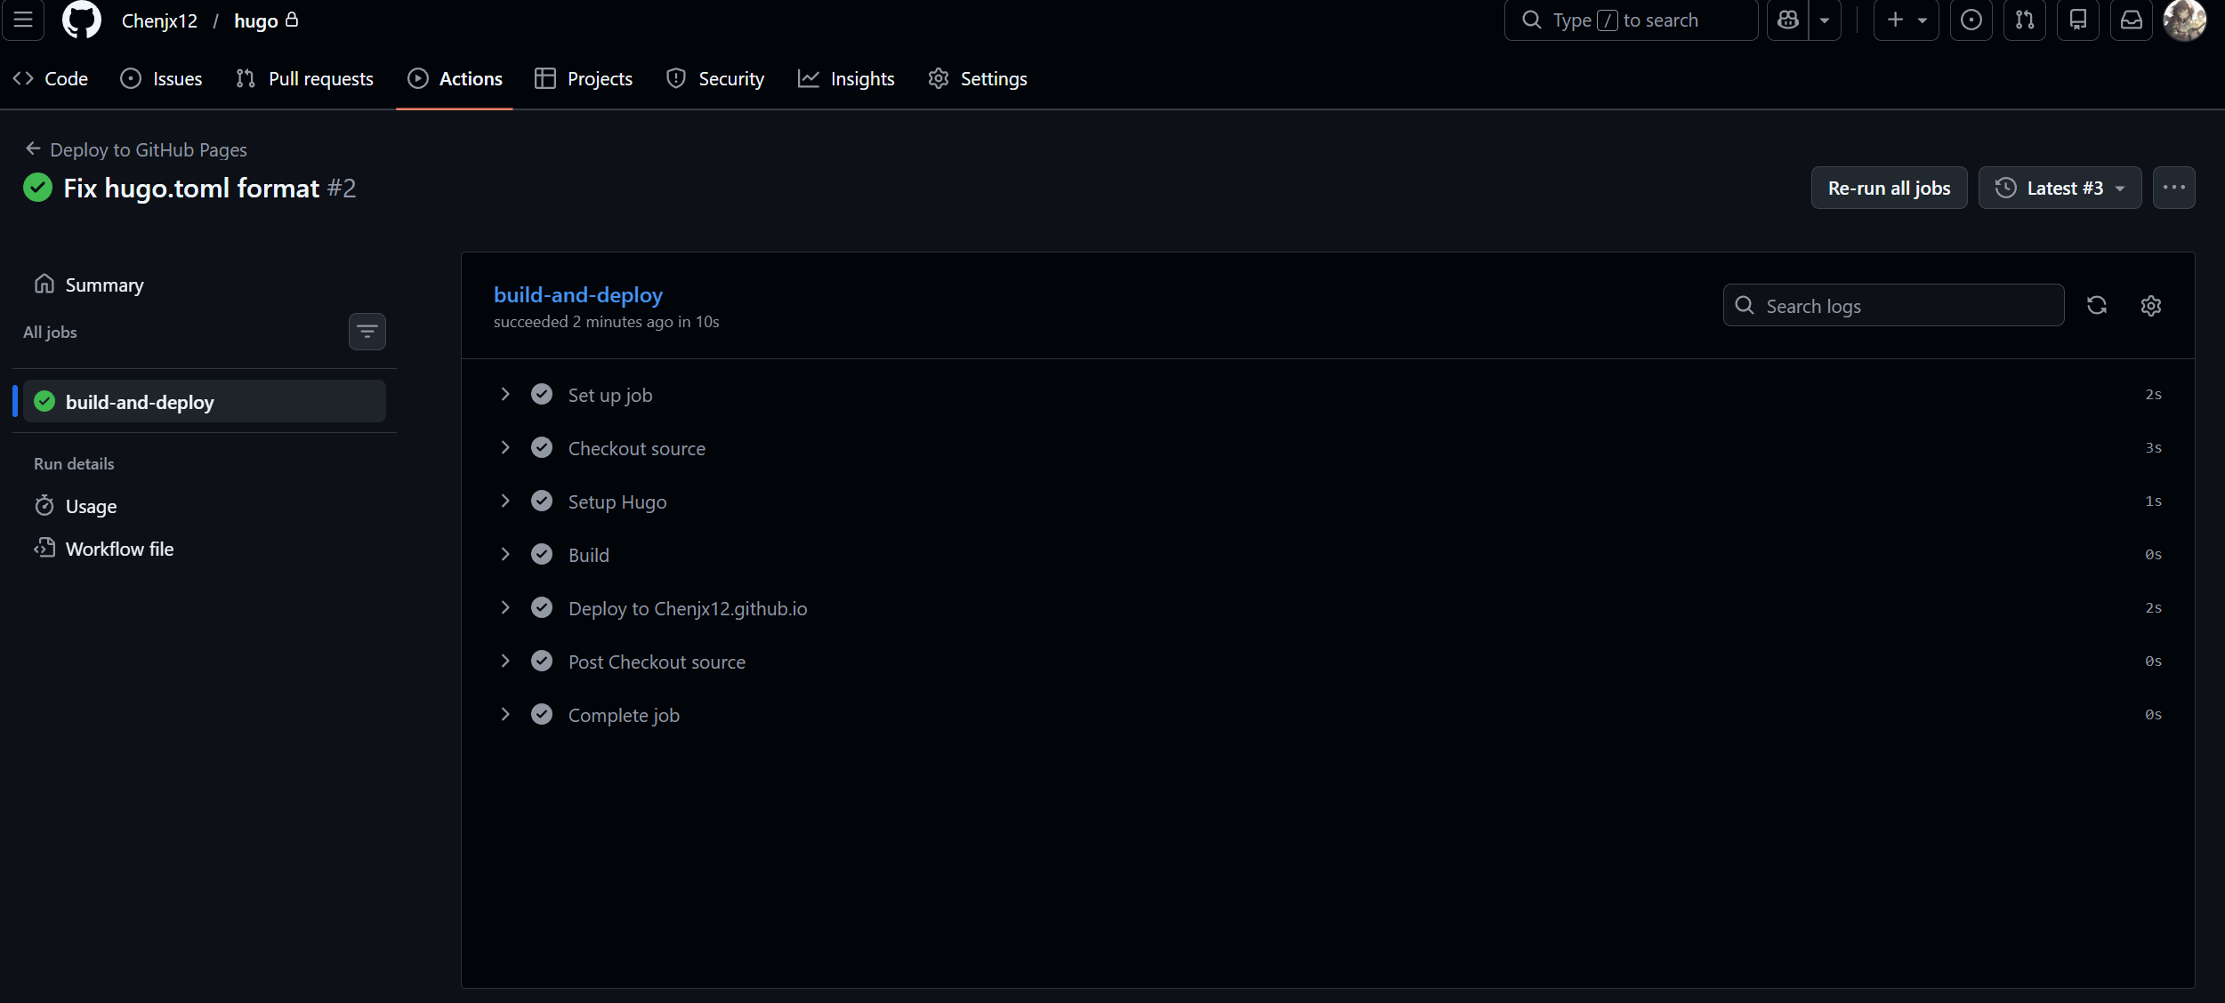This screenshot has width=2225, height=1003.
Task: Expand the Build step
Action: (x=1328, y=555)
